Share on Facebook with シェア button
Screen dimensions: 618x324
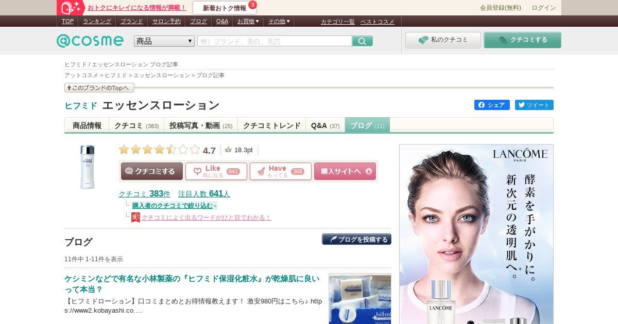pyautogui.click(x=492, y=105)
